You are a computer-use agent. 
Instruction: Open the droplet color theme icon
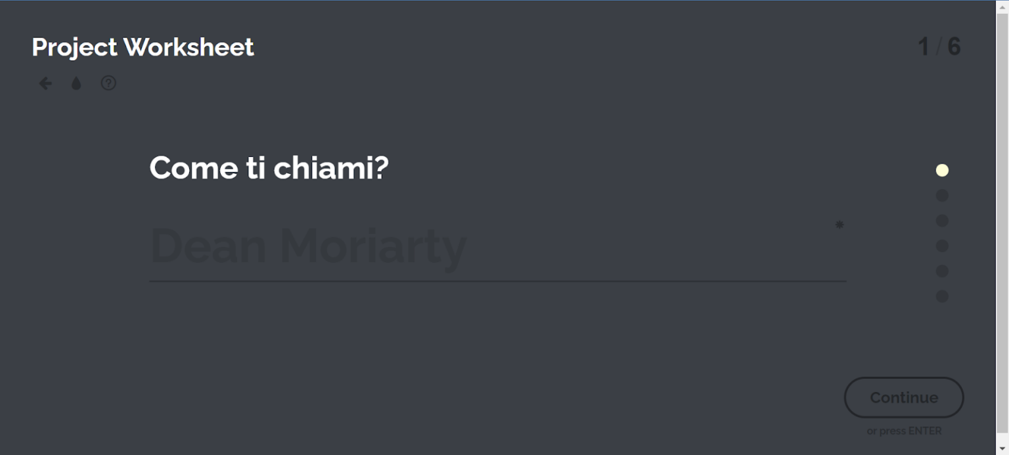76,83
